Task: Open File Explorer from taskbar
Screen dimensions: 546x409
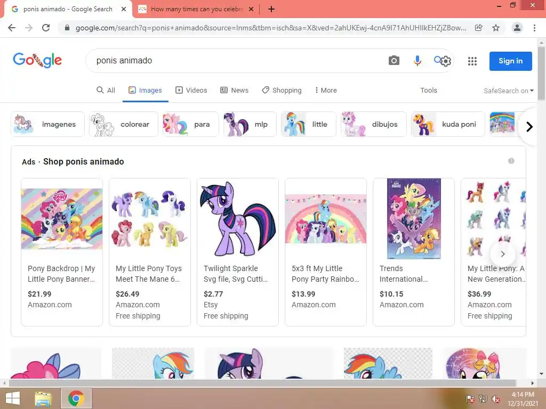Action: click(x=44, y=398)
